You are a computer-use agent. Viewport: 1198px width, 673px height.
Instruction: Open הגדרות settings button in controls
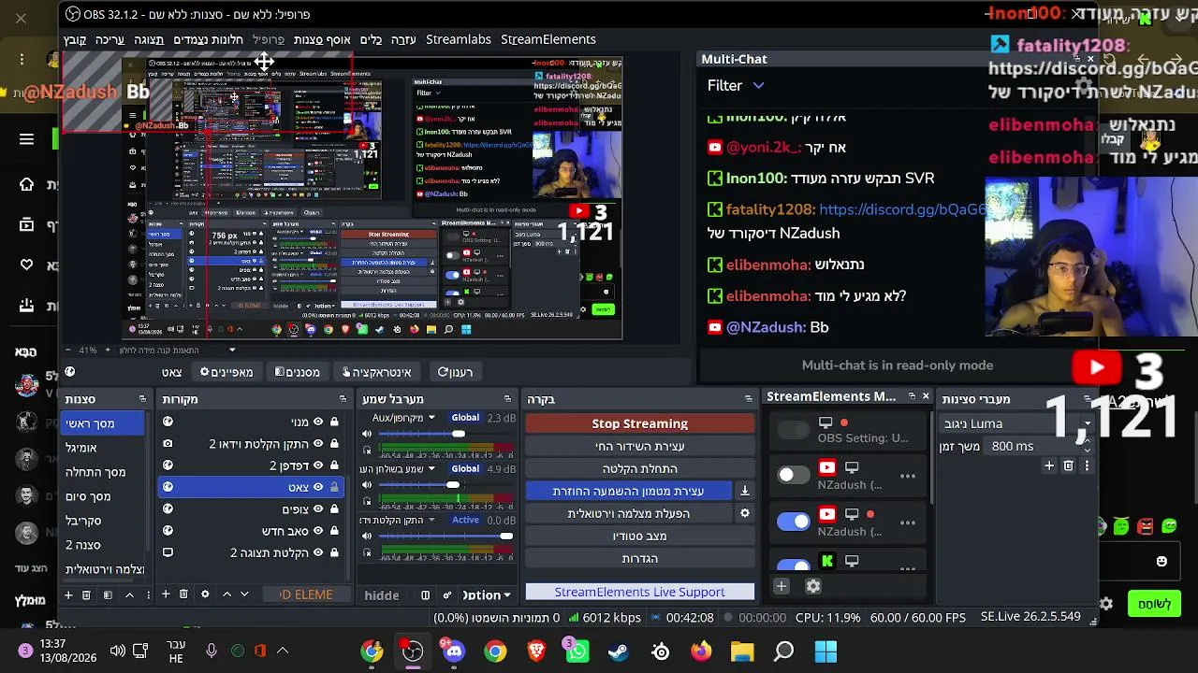pyautogui.click(x=640, y=558)
